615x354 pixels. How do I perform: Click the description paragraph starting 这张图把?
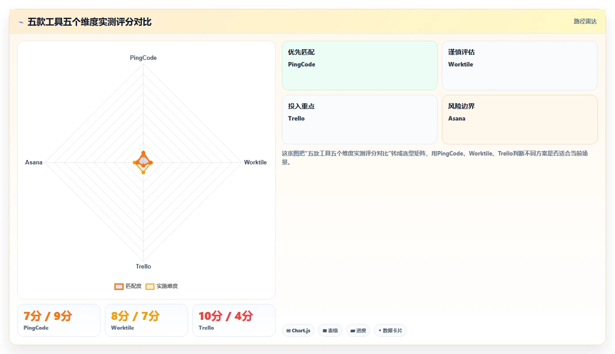click(x=439, y=158)
